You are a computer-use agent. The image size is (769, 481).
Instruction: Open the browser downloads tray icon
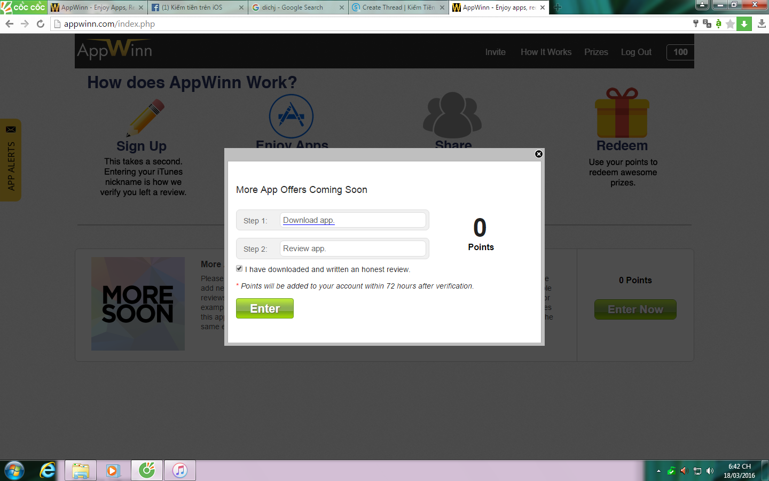762,24
